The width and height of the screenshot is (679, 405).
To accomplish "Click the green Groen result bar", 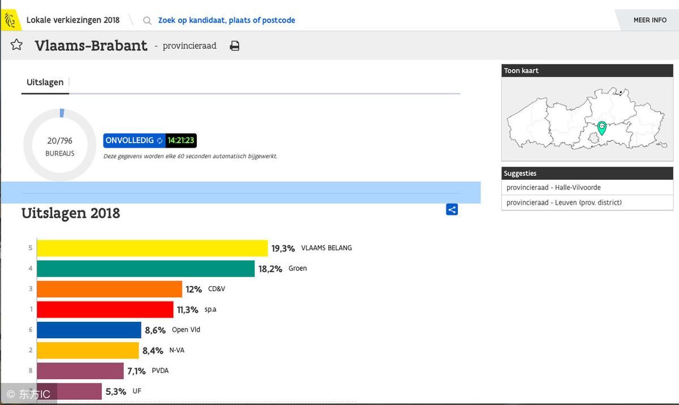I will click(146, 269).
